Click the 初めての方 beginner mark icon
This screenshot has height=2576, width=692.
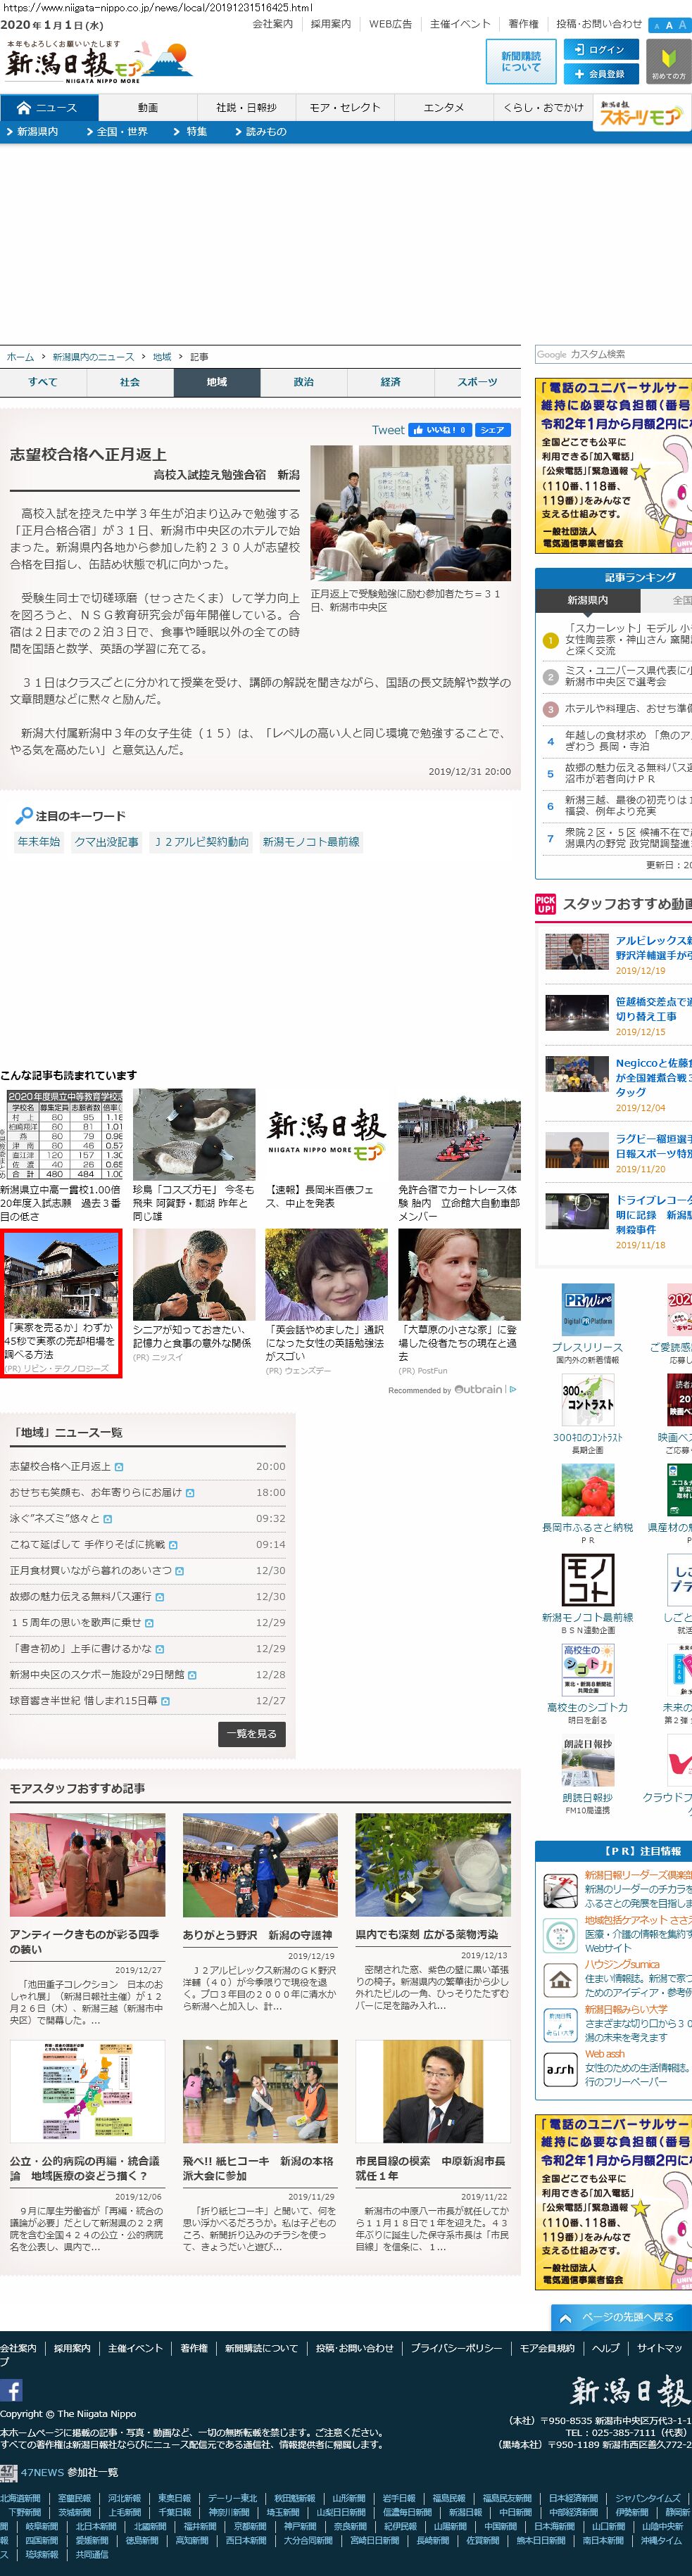(668, 62)
